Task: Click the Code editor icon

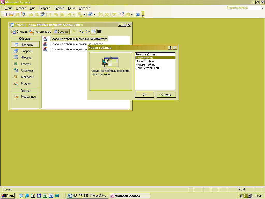Action: pos(101,15)
